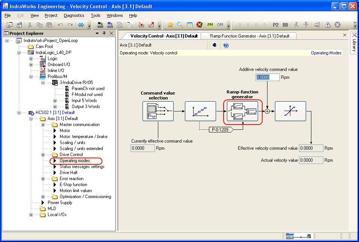Collapse the IndraWorksProject_OpenLoop root node
The image size is (359, 242).
click(x=7, y=41)
